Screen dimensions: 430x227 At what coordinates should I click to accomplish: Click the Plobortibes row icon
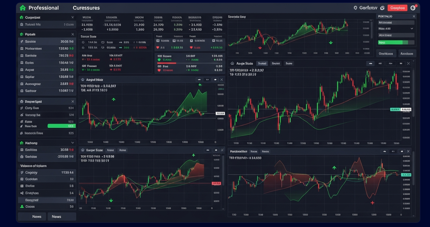point(22,48)
